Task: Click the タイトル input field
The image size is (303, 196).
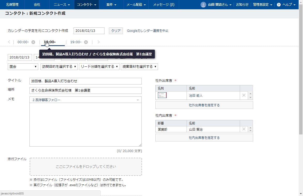Action: 85,81
